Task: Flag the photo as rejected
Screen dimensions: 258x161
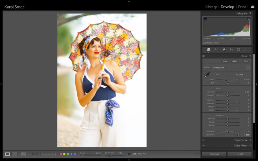Action: tap(37, 154)
